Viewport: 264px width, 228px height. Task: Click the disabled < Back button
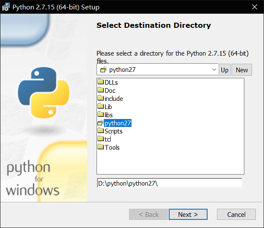pyautogui.click(x=148, y=214)
